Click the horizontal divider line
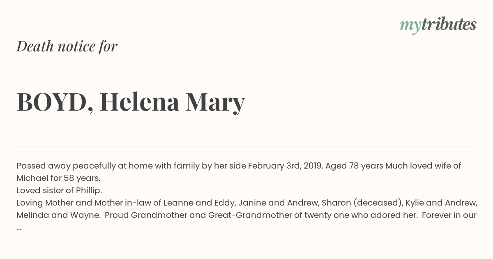 (x=246, y=146)
